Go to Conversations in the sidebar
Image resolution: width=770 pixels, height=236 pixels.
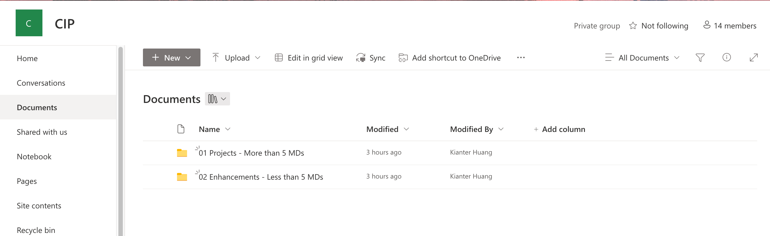click(x=41, y=83)
